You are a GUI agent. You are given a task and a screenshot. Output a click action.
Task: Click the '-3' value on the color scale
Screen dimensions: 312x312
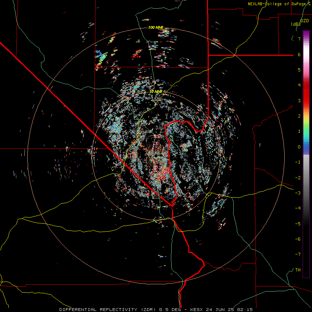pos(298,193)
